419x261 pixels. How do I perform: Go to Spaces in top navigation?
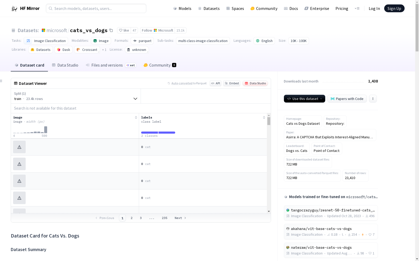pos(235,8)
